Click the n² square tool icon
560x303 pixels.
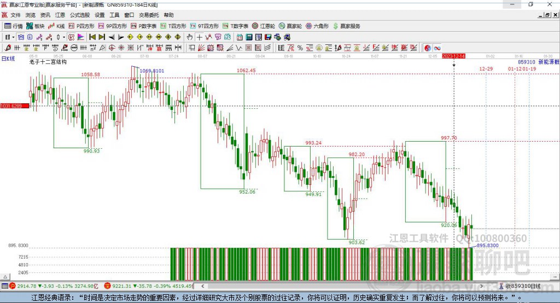pos(93,48)
